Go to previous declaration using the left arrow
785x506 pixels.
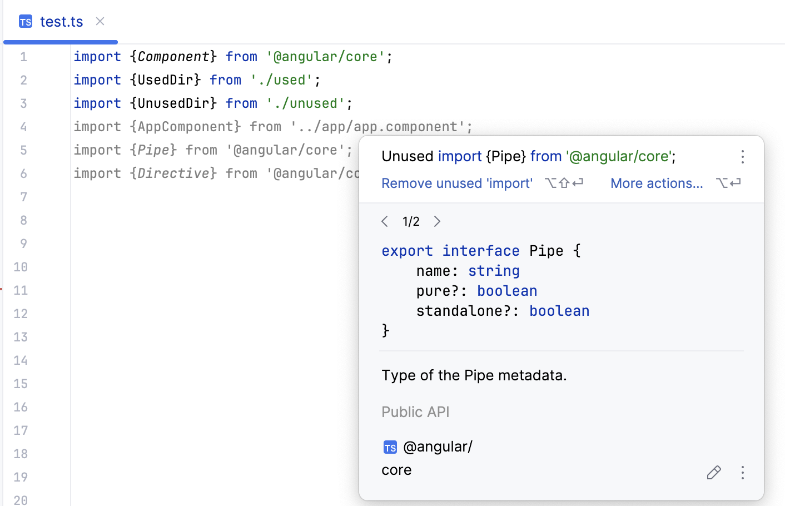(385, 221)
